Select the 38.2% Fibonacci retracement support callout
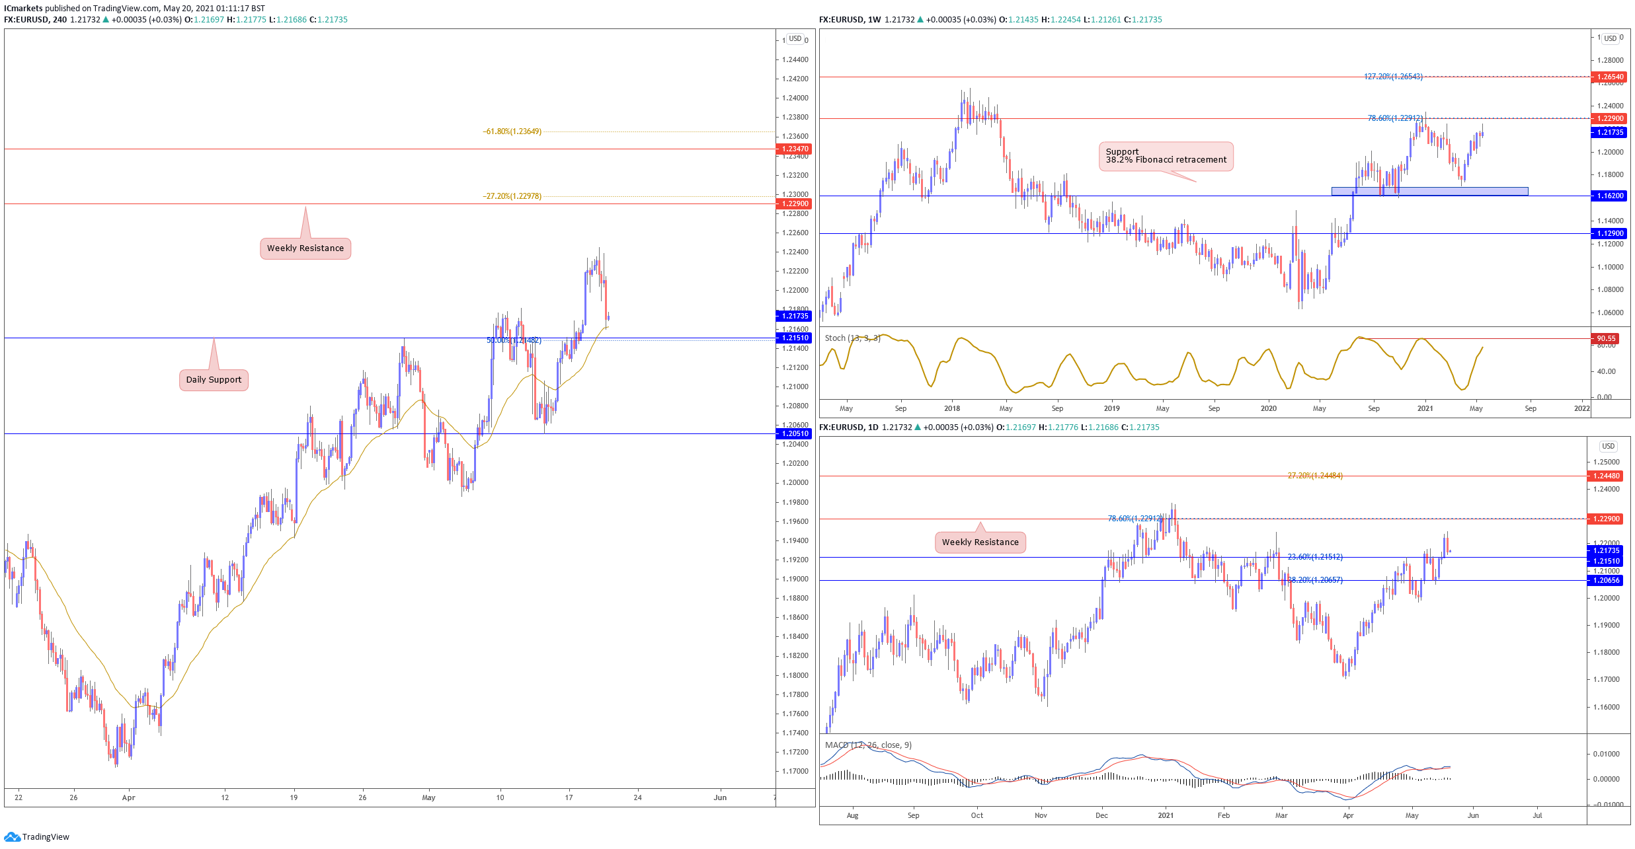 1166,156
